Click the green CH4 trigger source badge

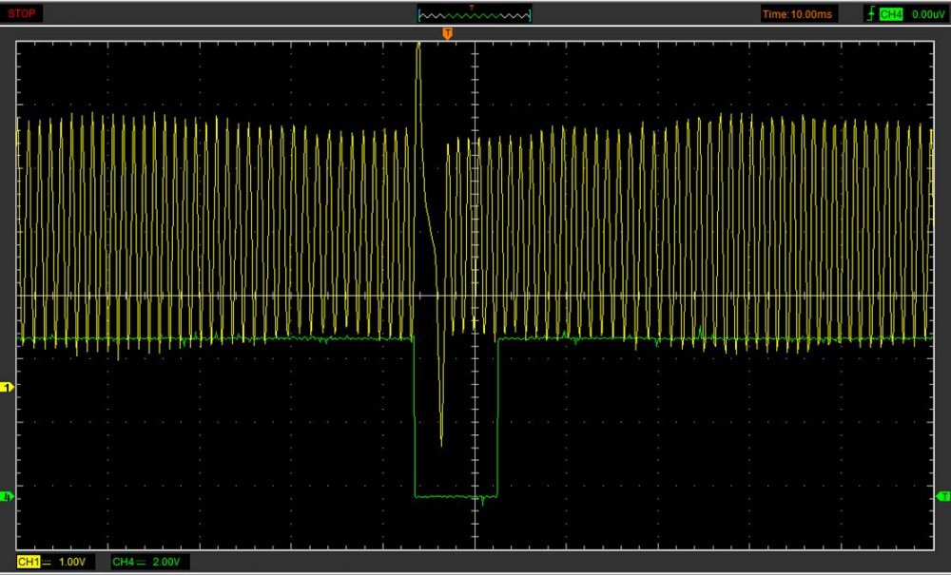(890, 13)
